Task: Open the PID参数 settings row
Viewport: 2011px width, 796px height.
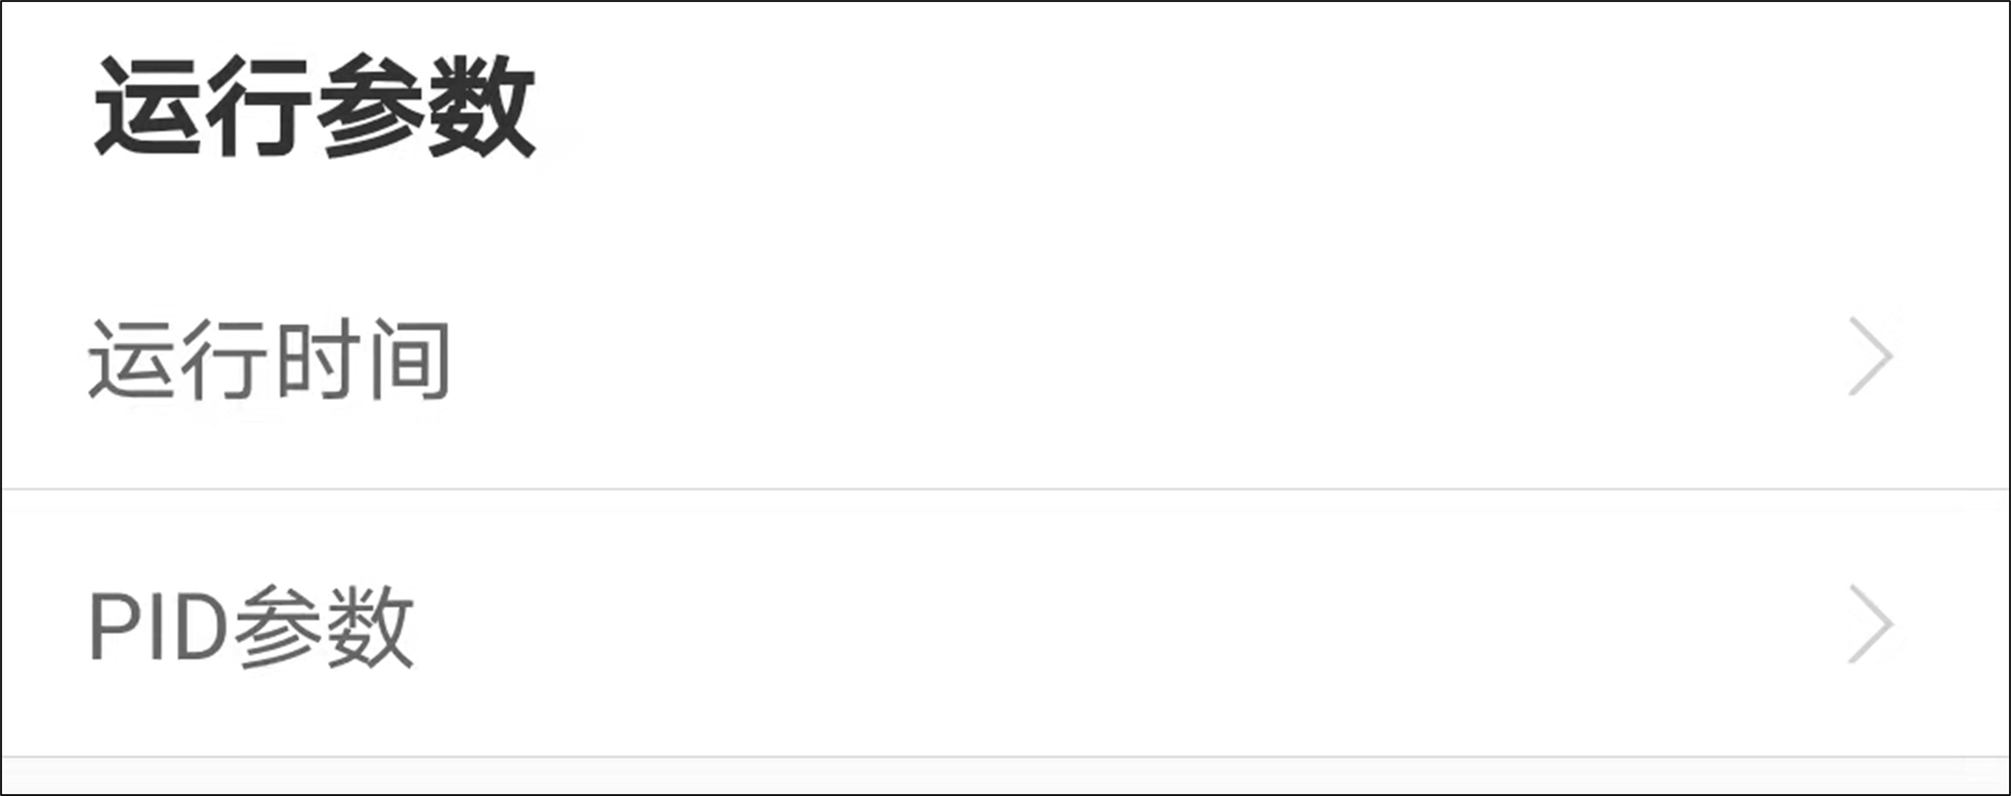Action: [1005, 623]
